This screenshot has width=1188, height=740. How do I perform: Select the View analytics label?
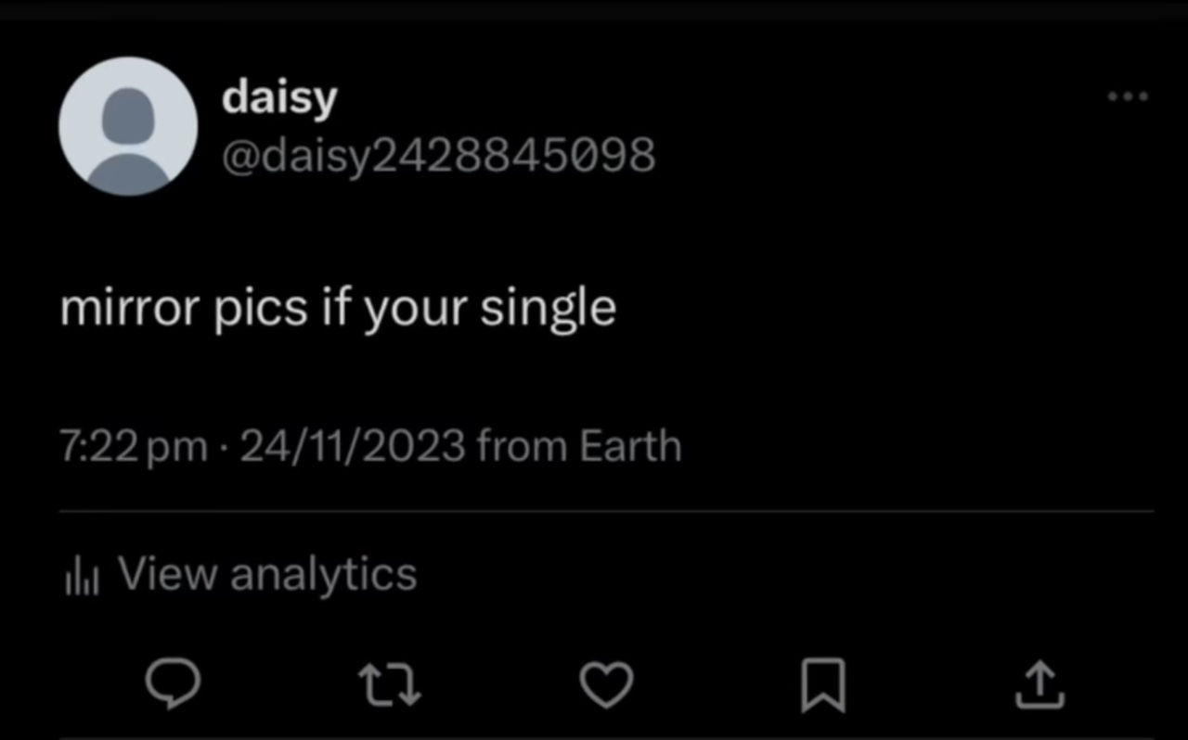tap(267, 574)
